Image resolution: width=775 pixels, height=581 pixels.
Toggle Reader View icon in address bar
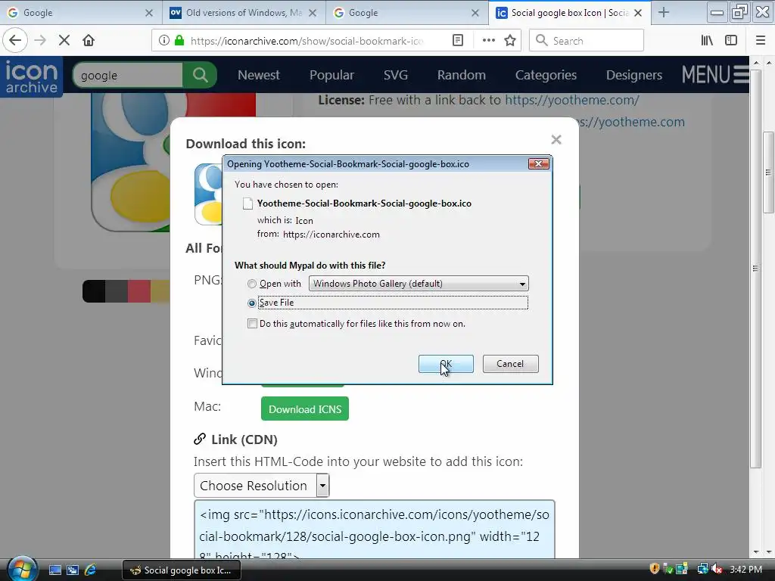click(458, 41)
